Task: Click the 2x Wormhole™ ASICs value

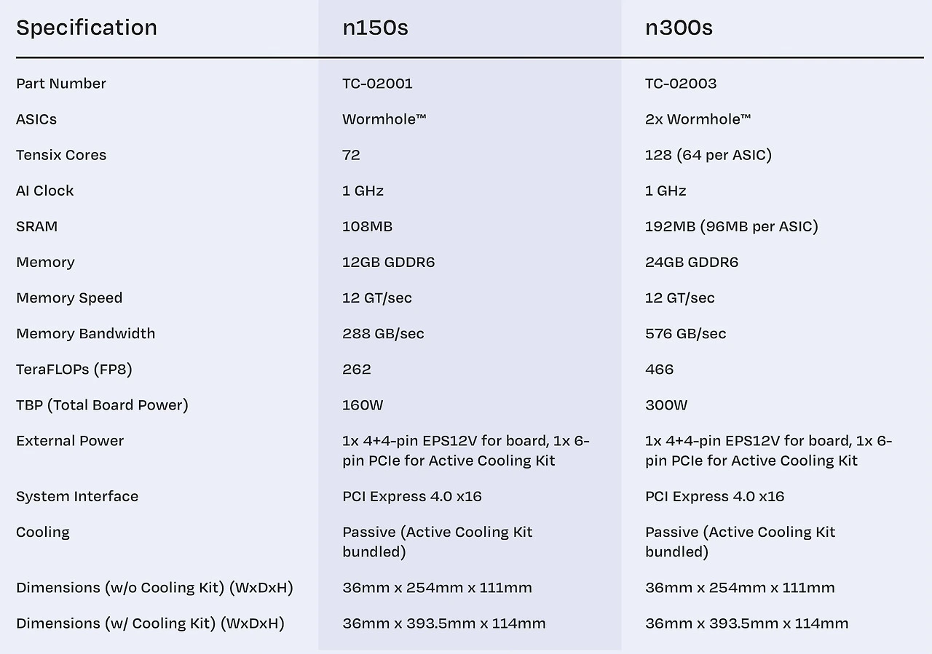Action: tap(698, 119)
